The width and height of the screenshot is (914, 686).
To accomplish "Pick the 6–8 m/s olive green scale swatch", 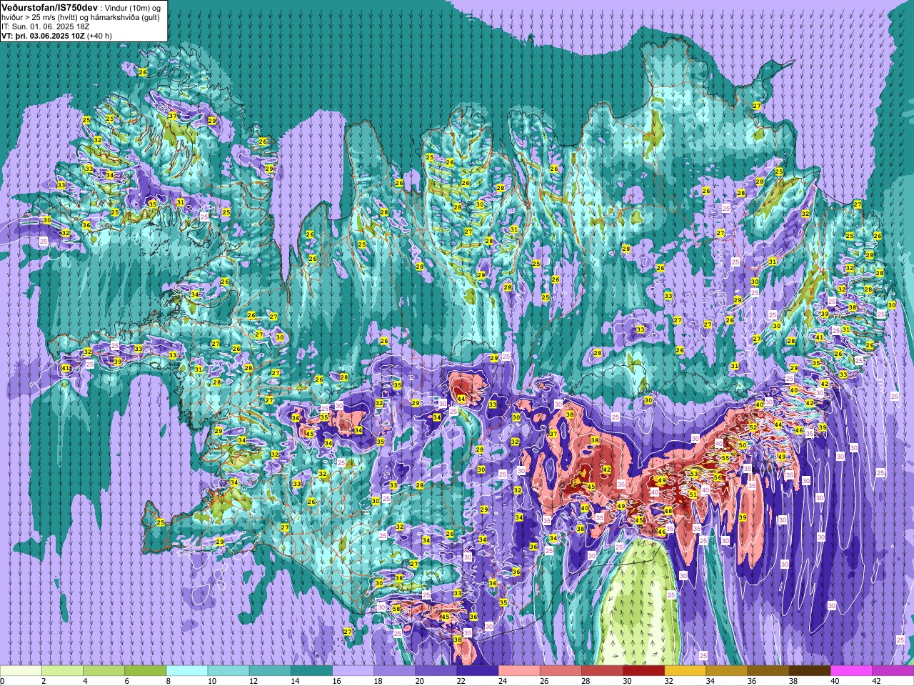I will [x=145, y=671].
